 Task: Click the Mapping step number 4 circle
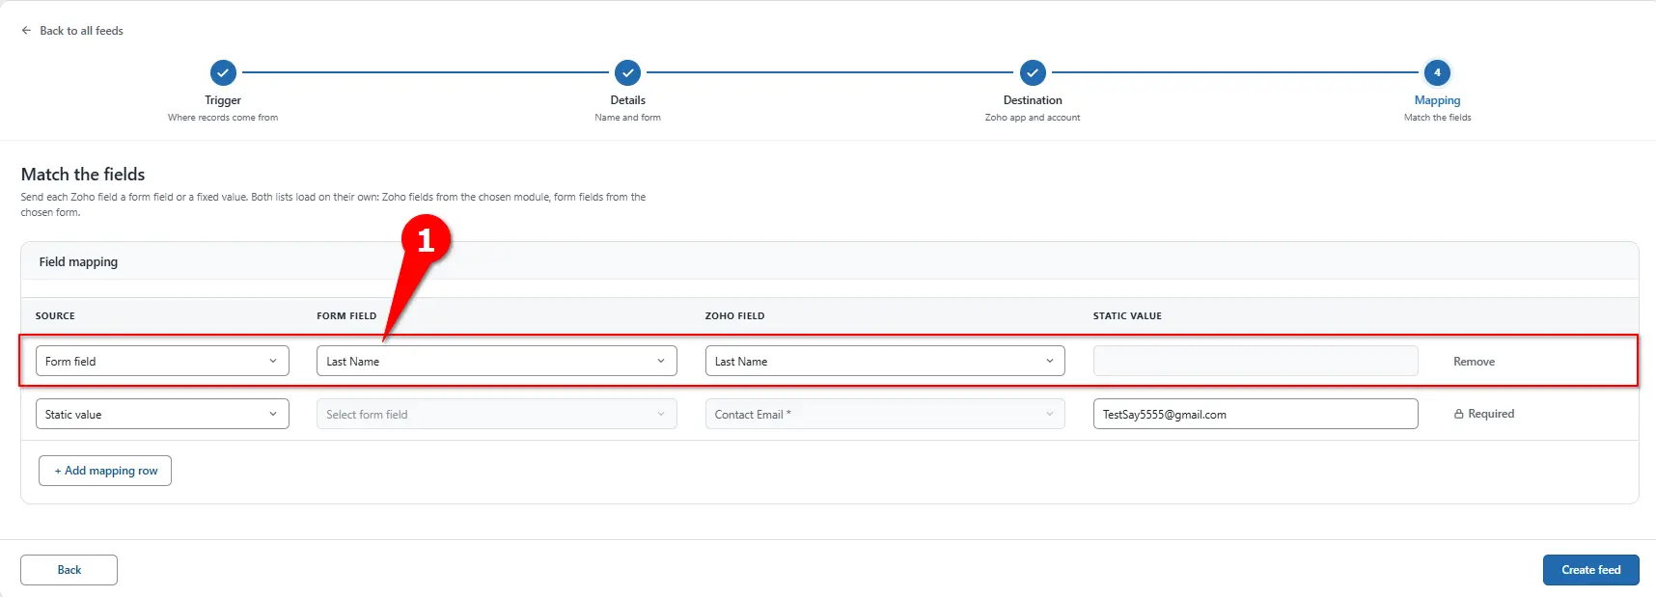(x=1437, y=72)
